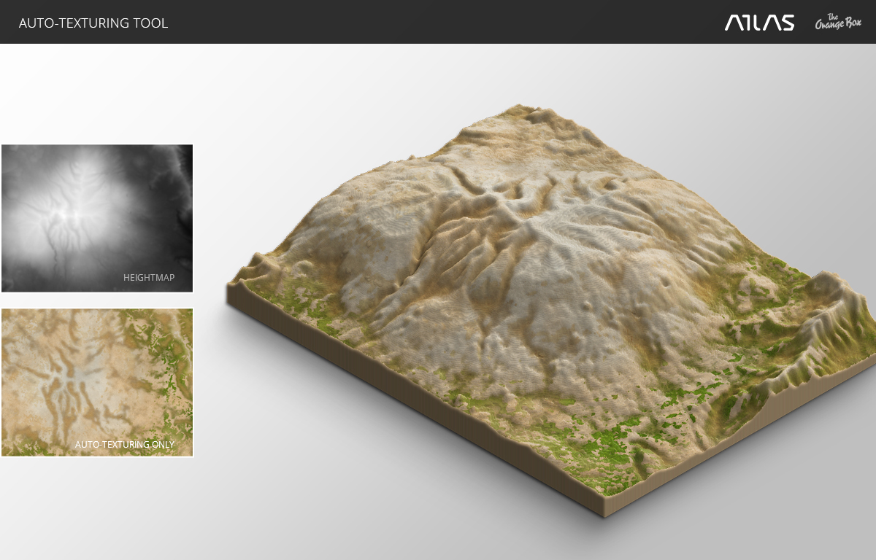Toggle the Heightmap overlay visibility

point(97,218)
